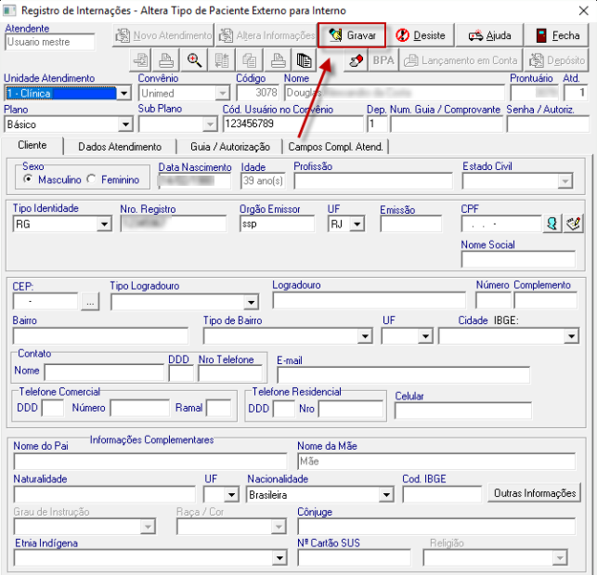
Task: Click the Logradouro input field
Action: click(x=369, y=301)
